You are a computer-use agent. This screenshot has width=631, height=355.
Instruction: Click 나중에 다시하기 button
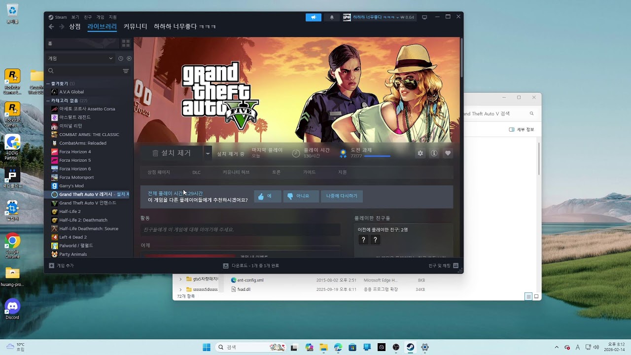[x=342, y=196]
